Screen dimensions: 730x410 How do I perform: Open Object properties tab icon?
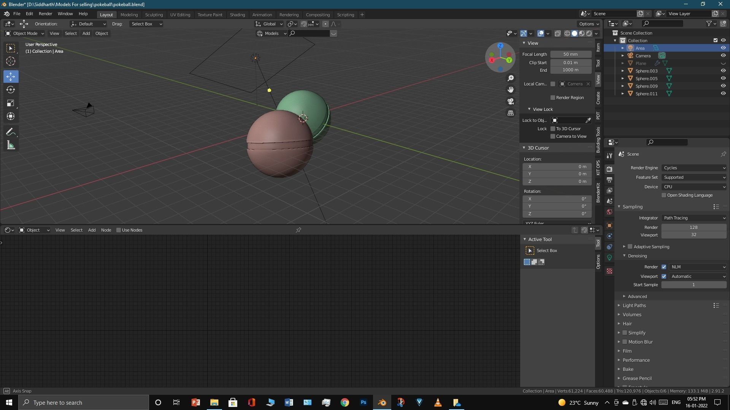click(609, 225)
